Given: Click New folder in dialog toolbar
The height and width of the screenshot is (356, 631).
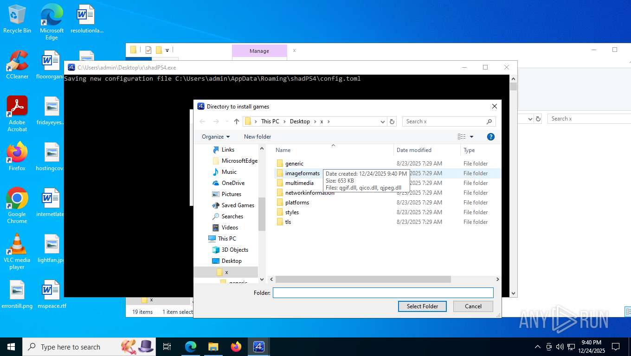Looking at the screenshot, I should [258, 137].
